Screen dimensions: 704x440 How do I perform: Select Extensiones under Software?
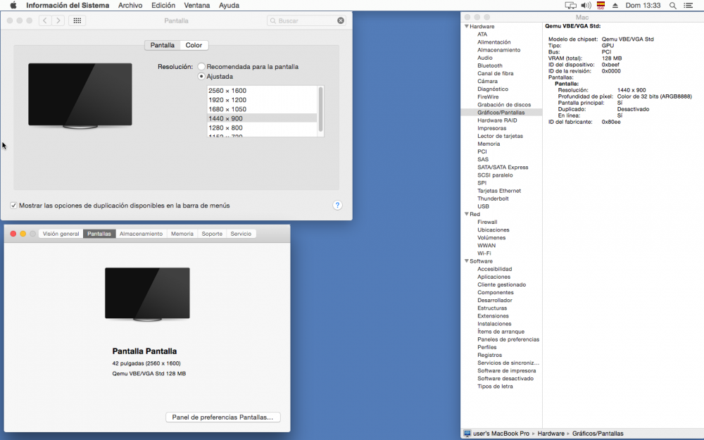tap(493, 316)
